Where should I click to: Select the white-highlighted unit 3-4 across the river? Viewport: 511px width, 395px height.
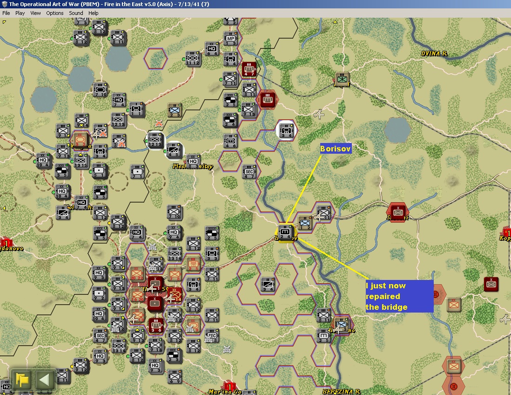[x=287, y=130]
